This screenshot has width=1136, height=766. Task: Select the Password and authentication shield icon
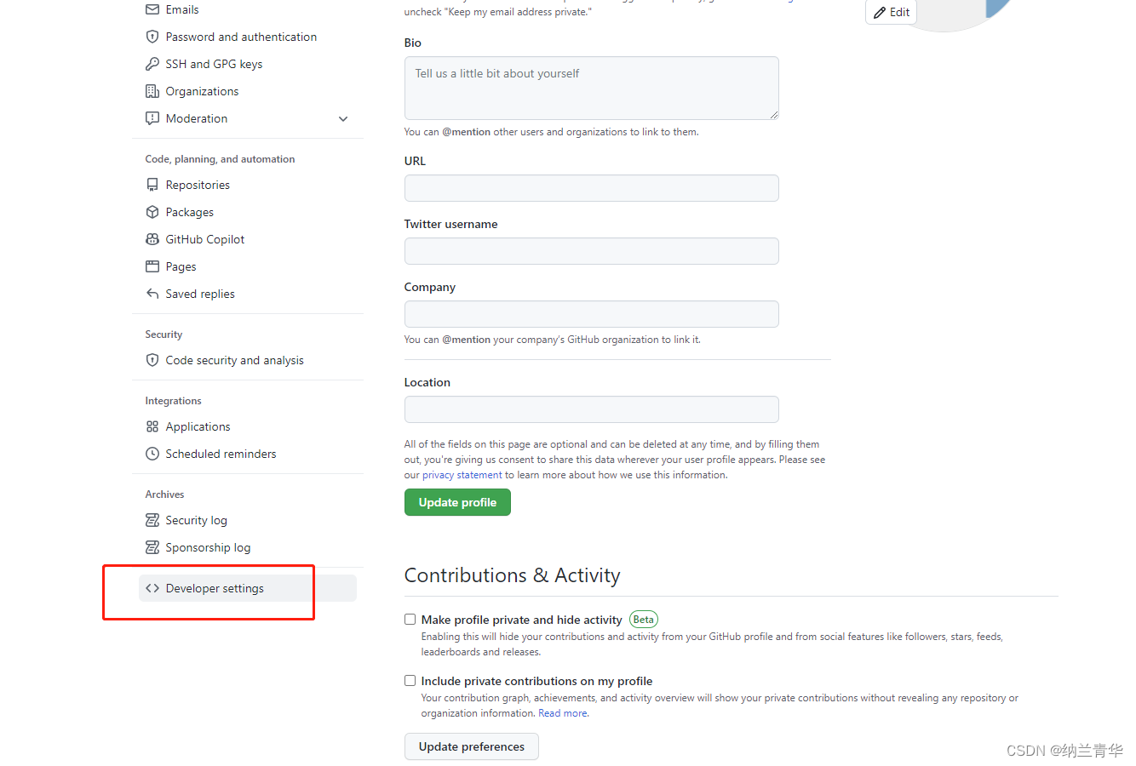tap(152, 37)
